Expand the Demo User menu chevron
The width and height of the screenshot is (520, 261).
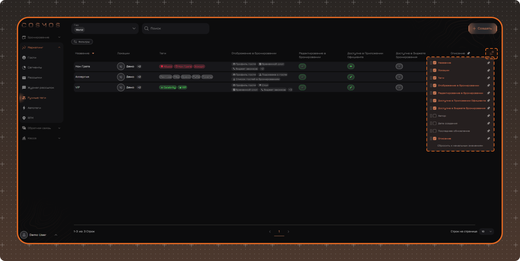point(56,235)
